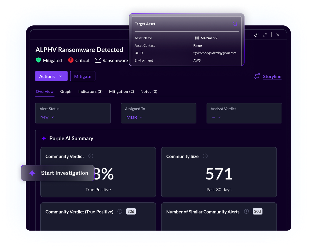Image resolution: width=311 pixels, height=248 pixels.
Task: Click the Community Size info icon
Action: coord(205,156)
